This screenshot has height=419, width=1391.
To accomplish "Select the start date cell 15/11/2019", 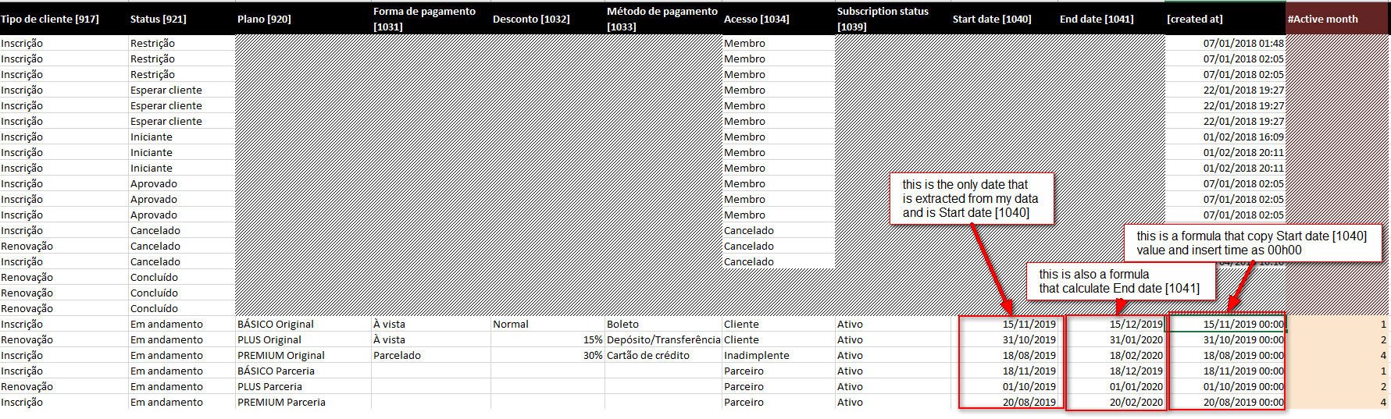I will 1029,324.
